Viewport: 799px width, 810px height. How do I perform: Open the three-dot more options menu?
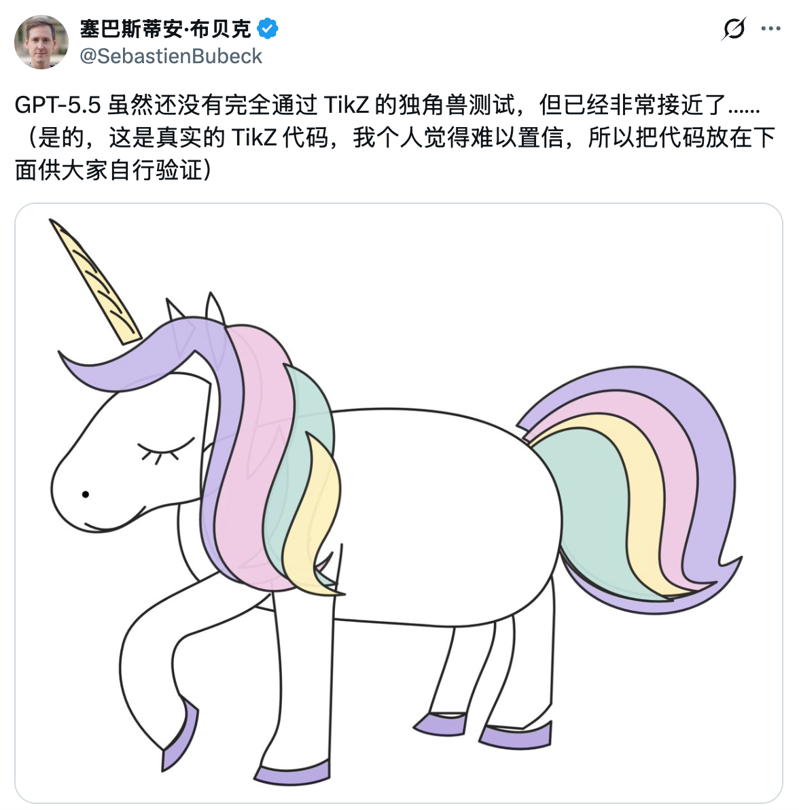click(x=770, y=29)
